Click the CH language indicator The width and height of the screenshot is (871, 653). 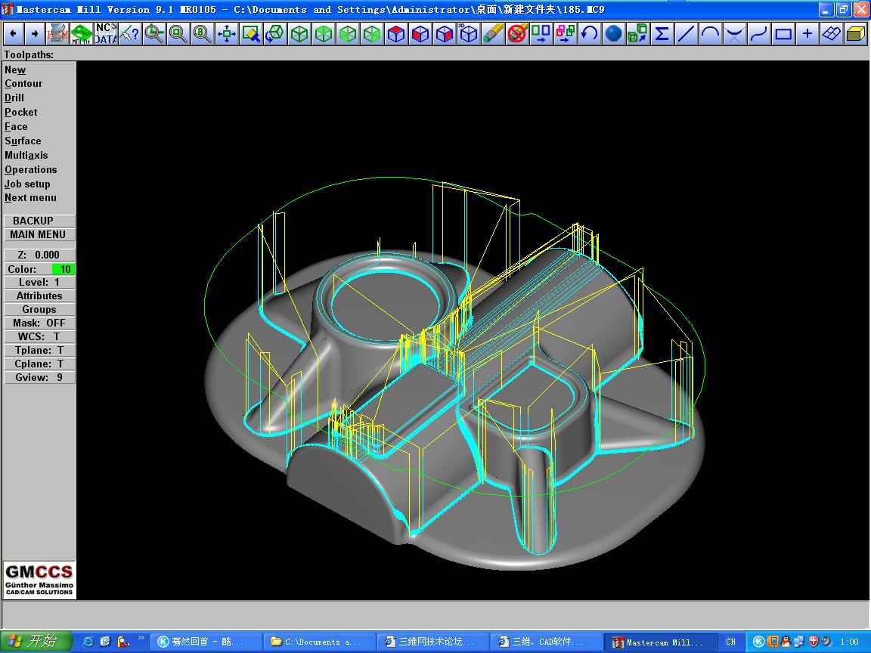tap(730, 642)
